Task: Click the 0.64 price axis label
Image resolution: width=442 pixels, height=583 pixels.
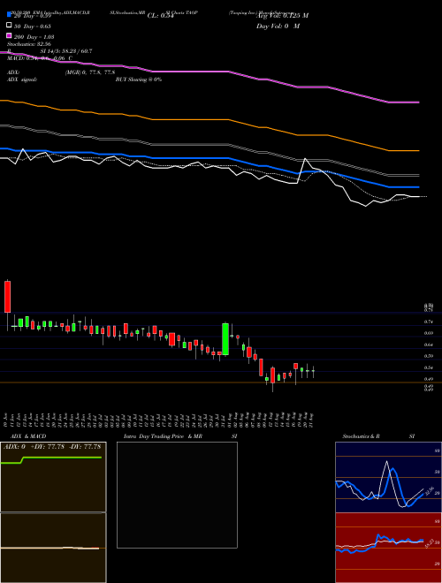Action: click(x=428, y=344)
